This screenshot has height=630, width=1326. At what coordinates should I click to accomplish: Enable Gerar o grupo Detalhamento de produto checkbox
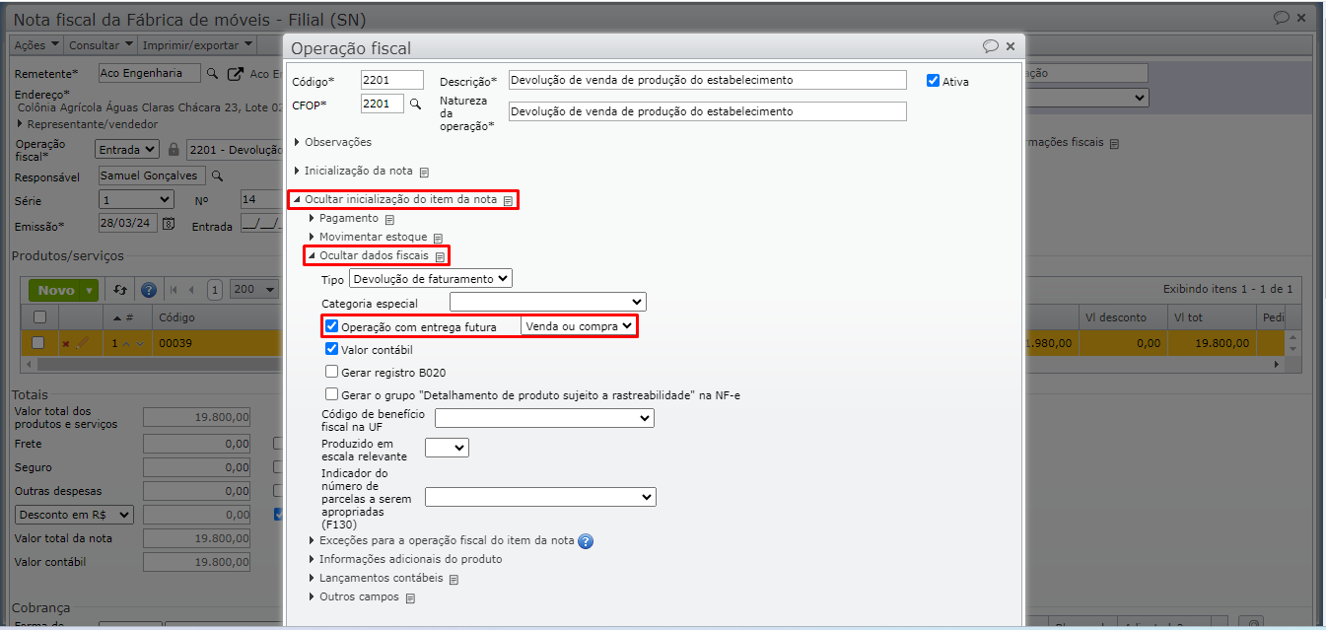[332, 394]
